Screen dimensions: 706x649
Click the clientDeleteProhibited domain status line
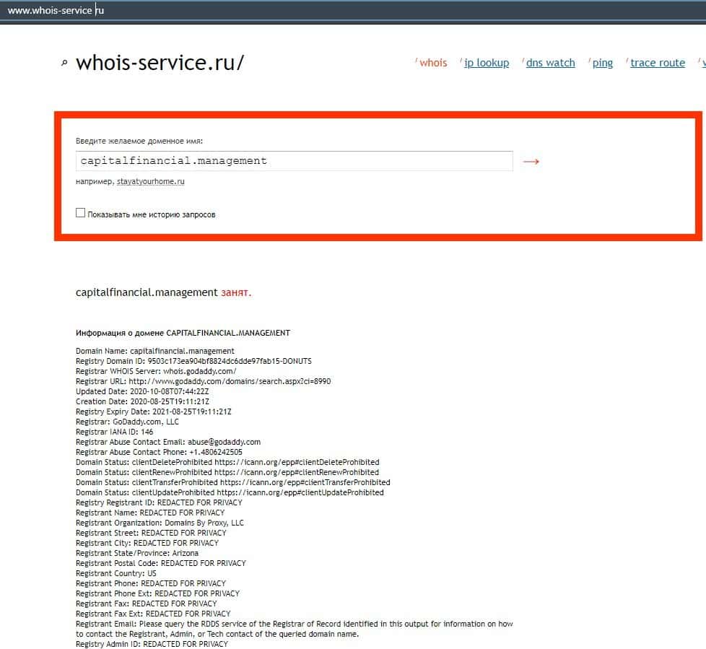[x=227, y=462]
